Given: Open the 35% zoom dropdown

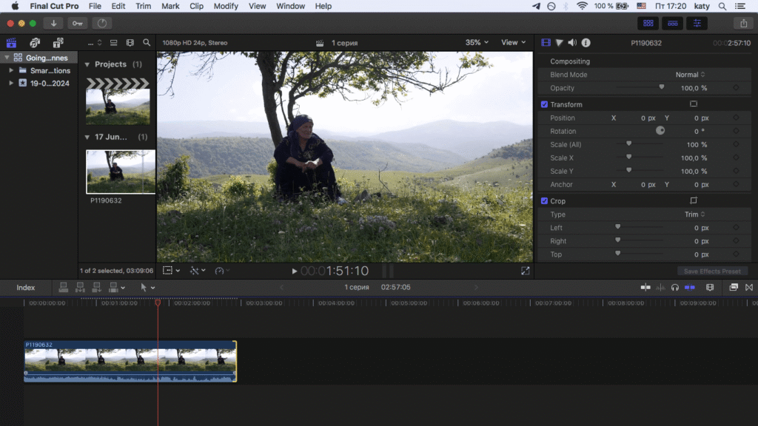Looking at the screenshot, I should pyautogui.click(x=477, y=42).
